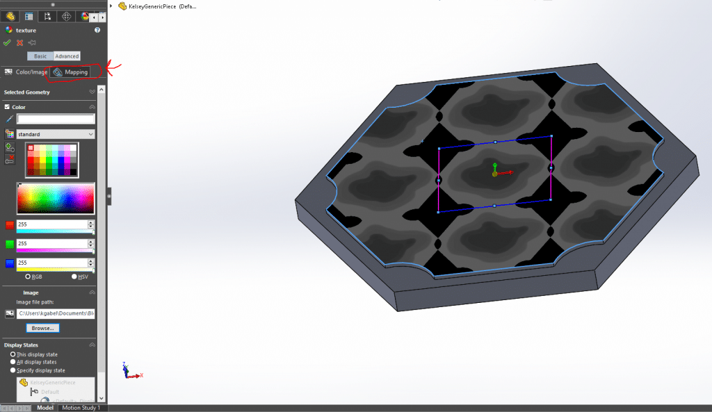
Task: Pick a color with the eyedropper tool
Action: [x=9, y=119]
